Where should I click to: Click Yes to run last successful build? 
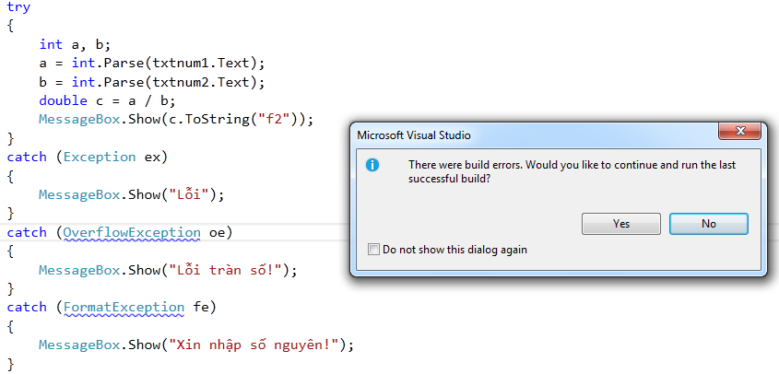(621, 224)
